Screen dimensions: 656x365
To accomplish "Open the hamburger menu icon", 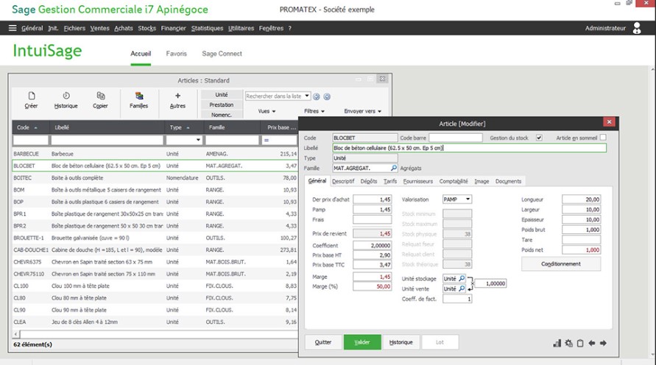I will click(13, 28).
